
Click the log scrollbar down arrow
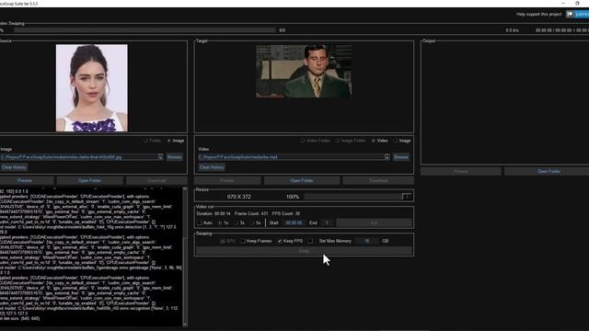tap(185, 325)
